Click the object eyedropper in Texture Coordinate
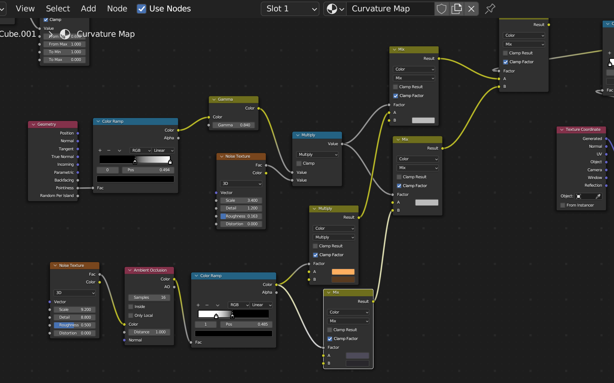This screenshot has width=614, height=383. point(598,196)
